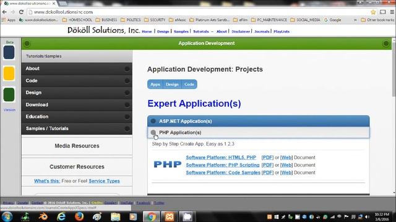Open the Media Resources panel heading

(77, 146)
